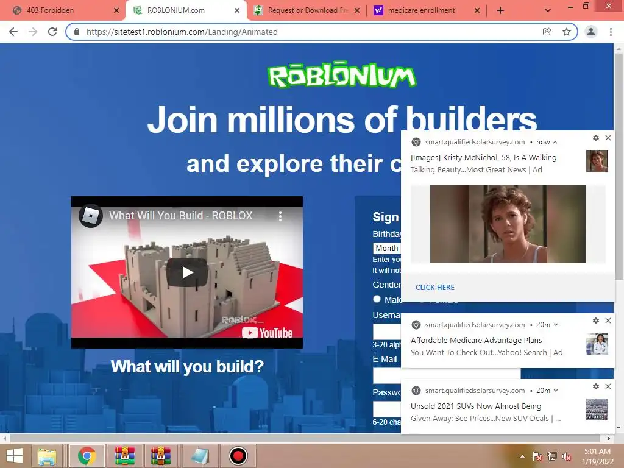Open settings gear of Kristy McNichol notification
624x468 pixels.
pyautogui.click(x=596, y=138)
